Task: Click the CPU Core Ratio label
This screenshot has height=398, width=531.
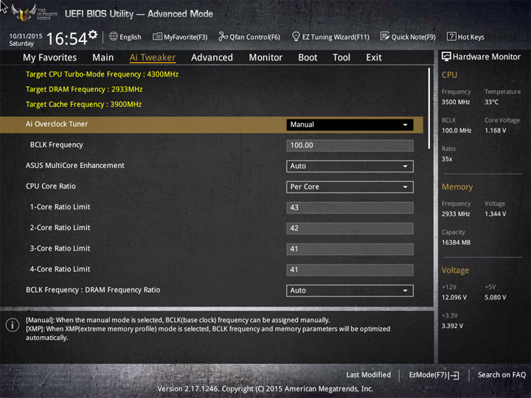Action: (51, 186)
